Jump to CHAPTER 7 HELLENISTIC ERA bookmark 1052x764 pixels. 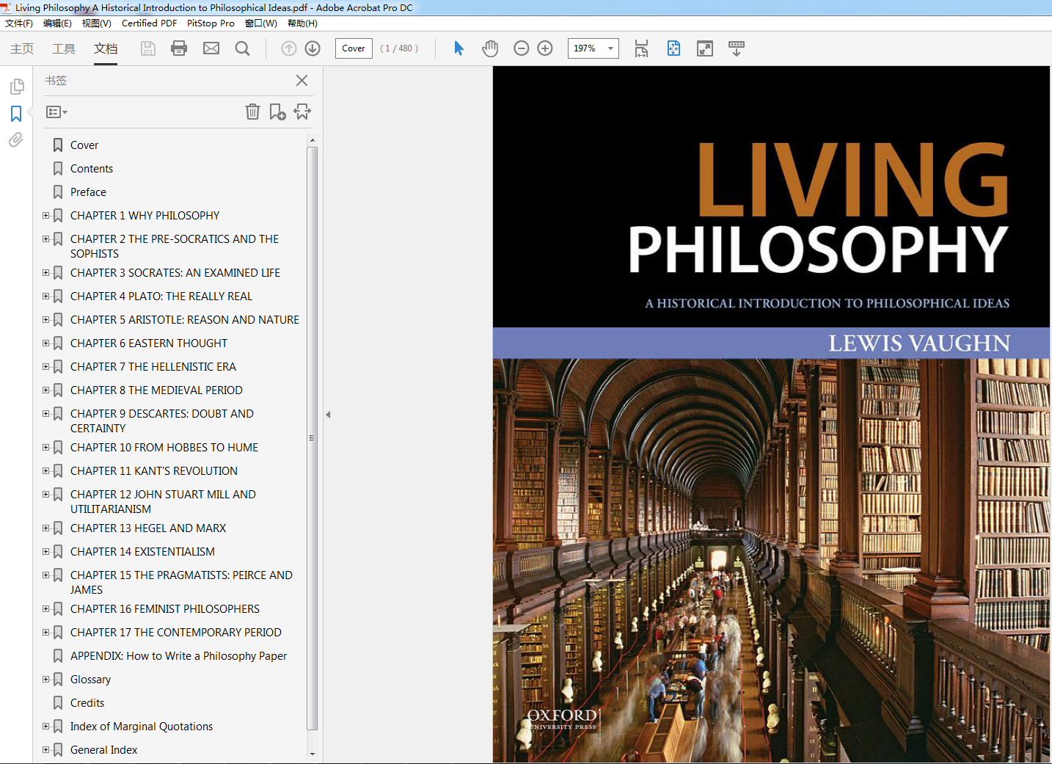[x=153, y=367]
